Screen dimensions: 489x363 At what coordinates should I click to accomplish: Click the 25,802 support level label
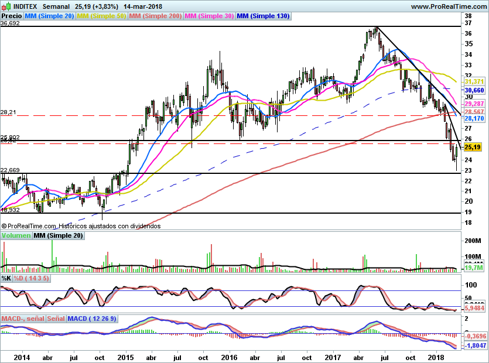[10, 137]
